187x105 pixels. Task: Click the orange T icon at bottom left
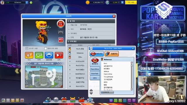[x=13, y=100]
